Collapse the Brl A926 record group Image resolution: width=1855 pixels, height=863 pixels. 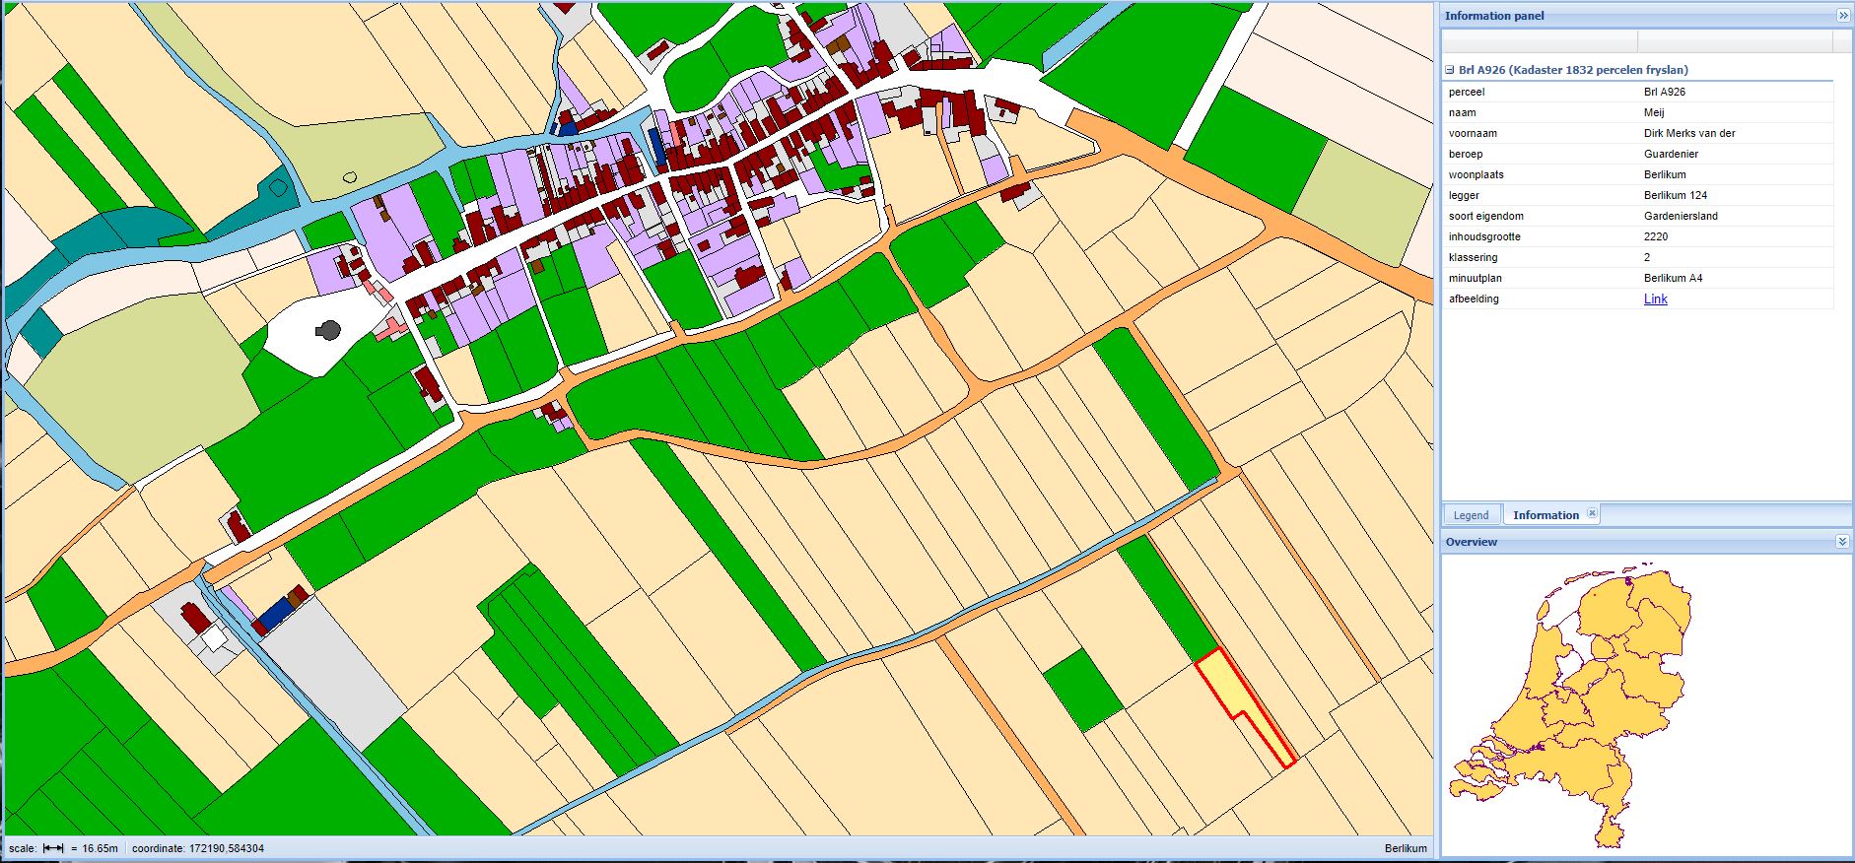click(1450, 70)
